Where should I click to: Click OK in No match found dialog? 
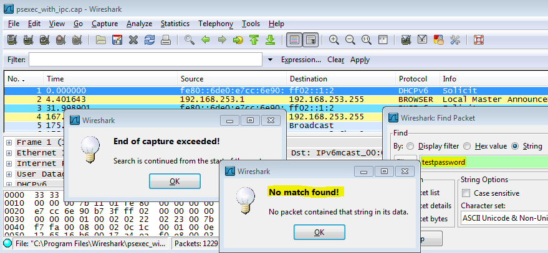point(319,232)
